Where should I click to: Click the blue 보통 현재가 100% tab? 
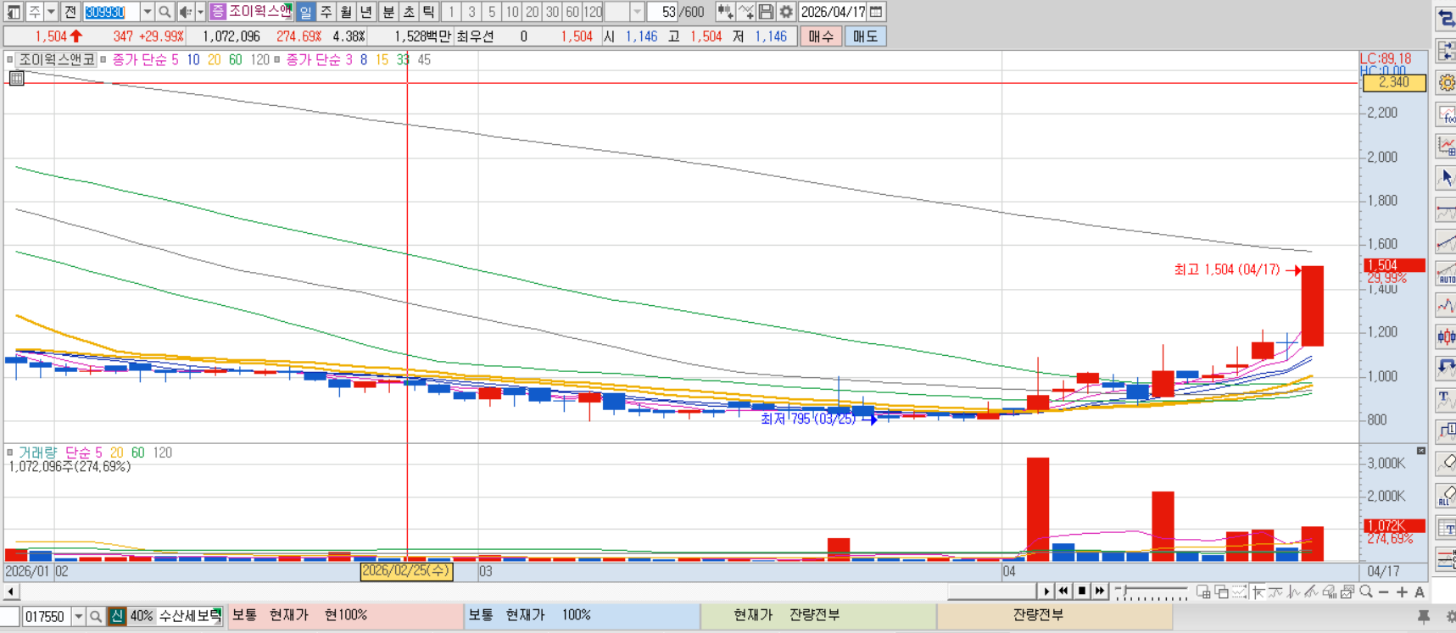(x=582, y=616)
